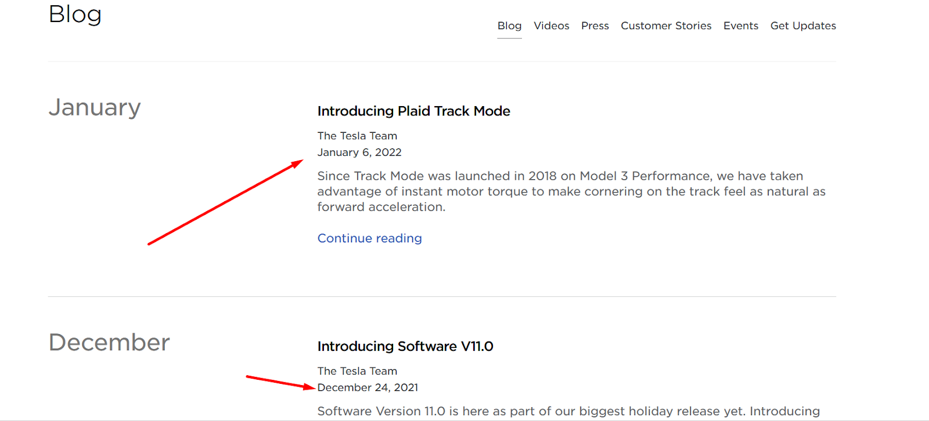Viewport: 929px width, 421px height.
Task: Open the Videos section in navigation
Action: pyautogui.click(x=551, y=26)
